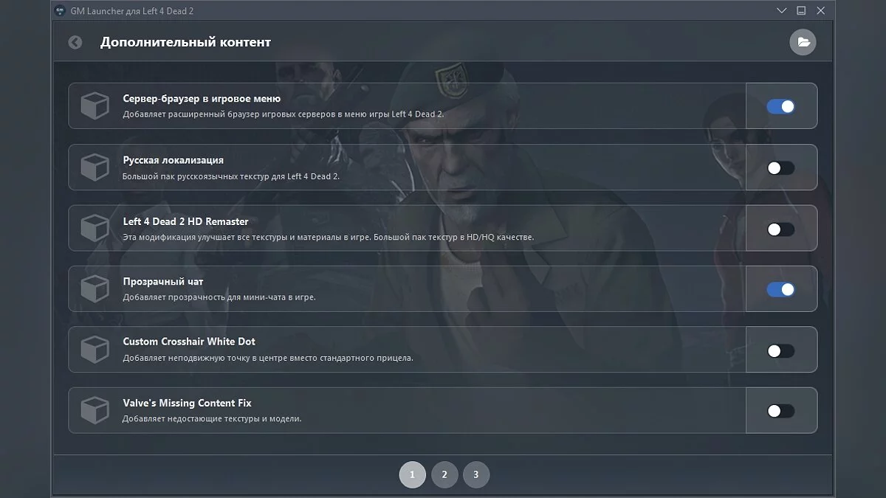Viewport: 886px width, 498px height.
Task: Maximize the launcher window
Action: (x=801, y=10)
